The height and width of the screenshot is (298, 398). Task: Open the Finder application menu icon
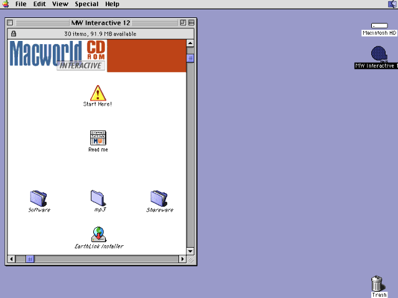click(x=392, y=4)
